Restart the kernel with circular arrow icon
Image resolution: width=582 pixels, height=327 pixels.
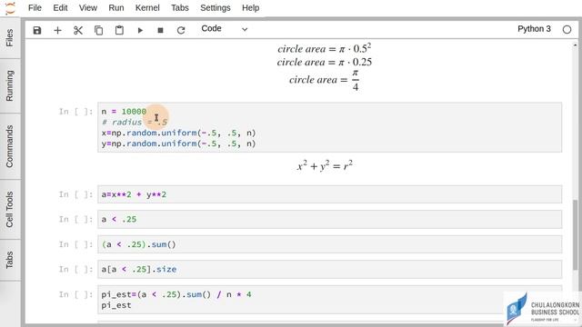[181, 30]
